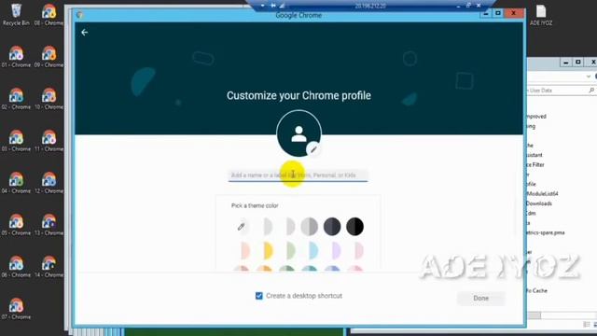
Task: Select the Cache entry in Explorer list
Action: pos(537,290)
